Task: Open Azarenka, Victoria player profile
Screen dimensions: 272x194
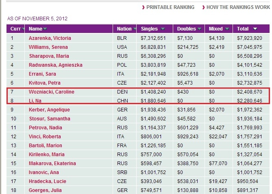Action: pyautogui.click(x=50, y=38)
